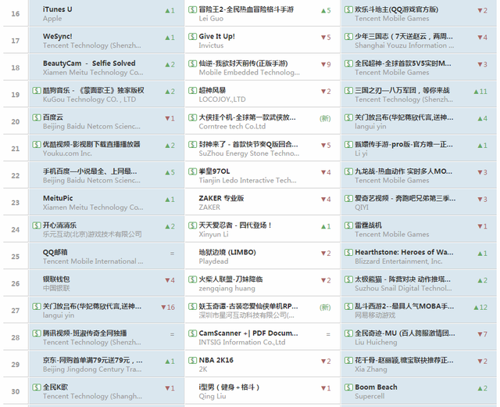Click the down 16 rank change at rank 27
500x407 pixels.
click(168, 308)
